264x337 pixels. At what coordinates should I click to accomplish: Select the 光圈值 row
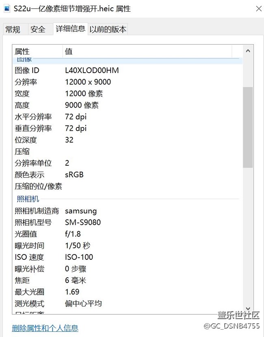pyautogui.click(x=128, y=234)
